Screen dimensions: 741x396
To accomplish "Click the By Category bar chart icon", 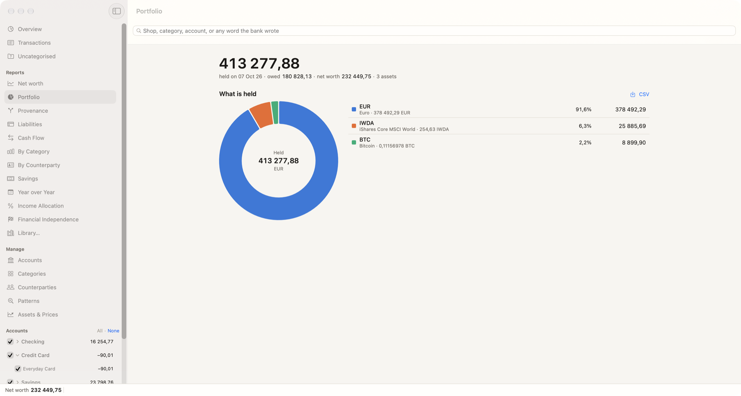I will click(11, 151).
